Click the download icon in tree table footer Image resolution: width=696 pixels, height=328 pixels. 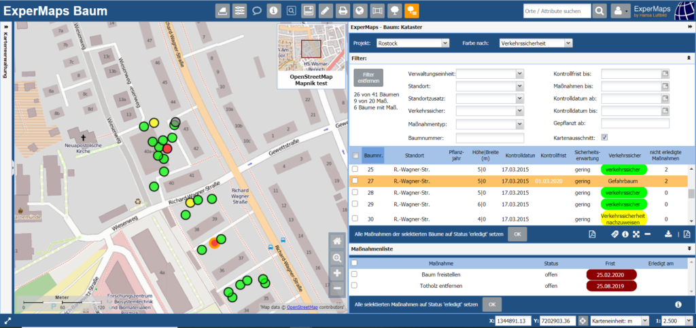click(x=668, y=234)
